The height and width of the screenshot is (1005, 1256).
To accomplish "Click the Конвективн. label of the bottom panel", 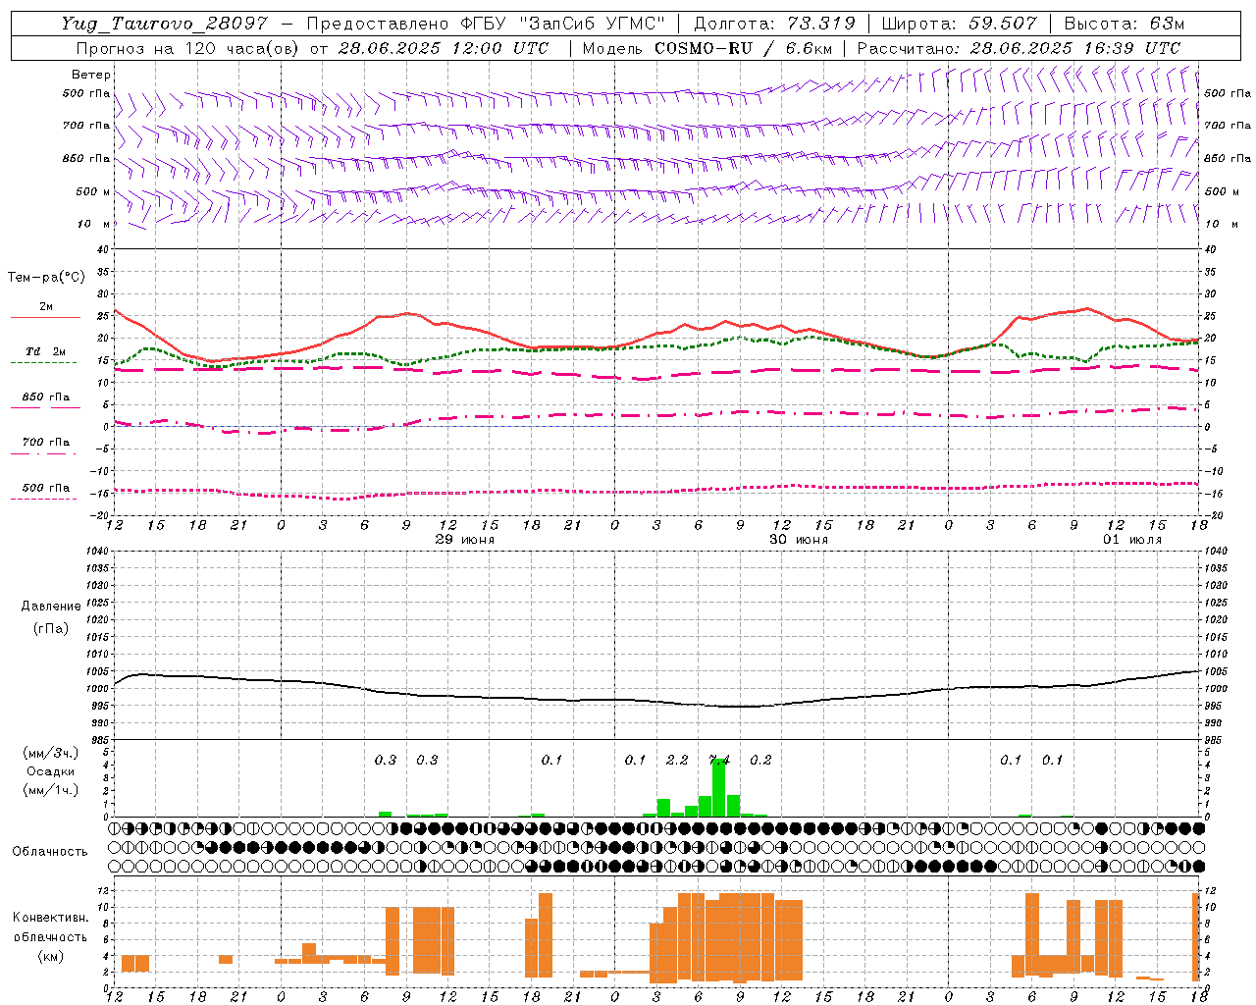I will pos(50,918).
